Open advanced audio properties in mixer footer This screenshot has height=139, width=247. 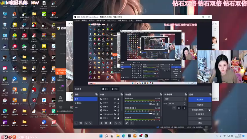(x=127, y=123)
